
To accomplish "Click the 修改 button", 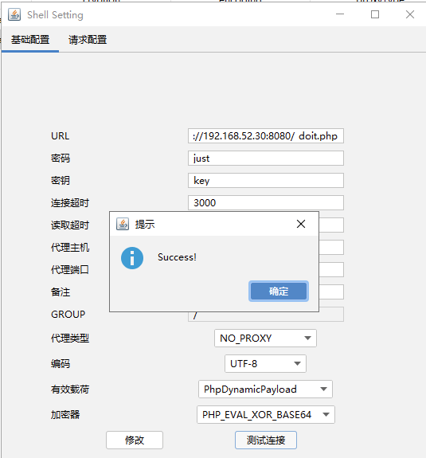I will click(x=135, y=440).
